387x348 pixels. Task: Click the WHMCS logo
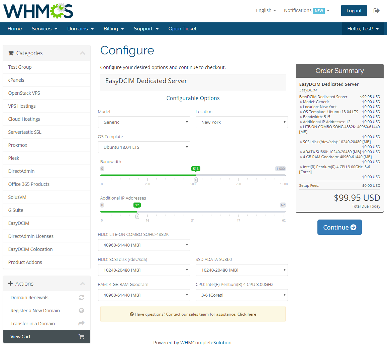38,11
